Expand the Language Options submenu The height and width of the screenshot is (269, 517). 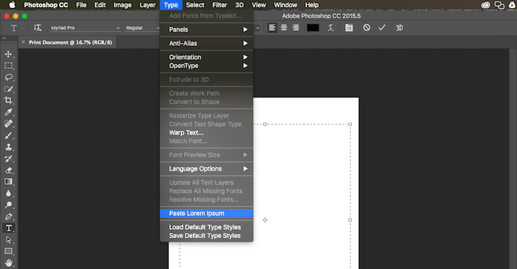[206, 169]
